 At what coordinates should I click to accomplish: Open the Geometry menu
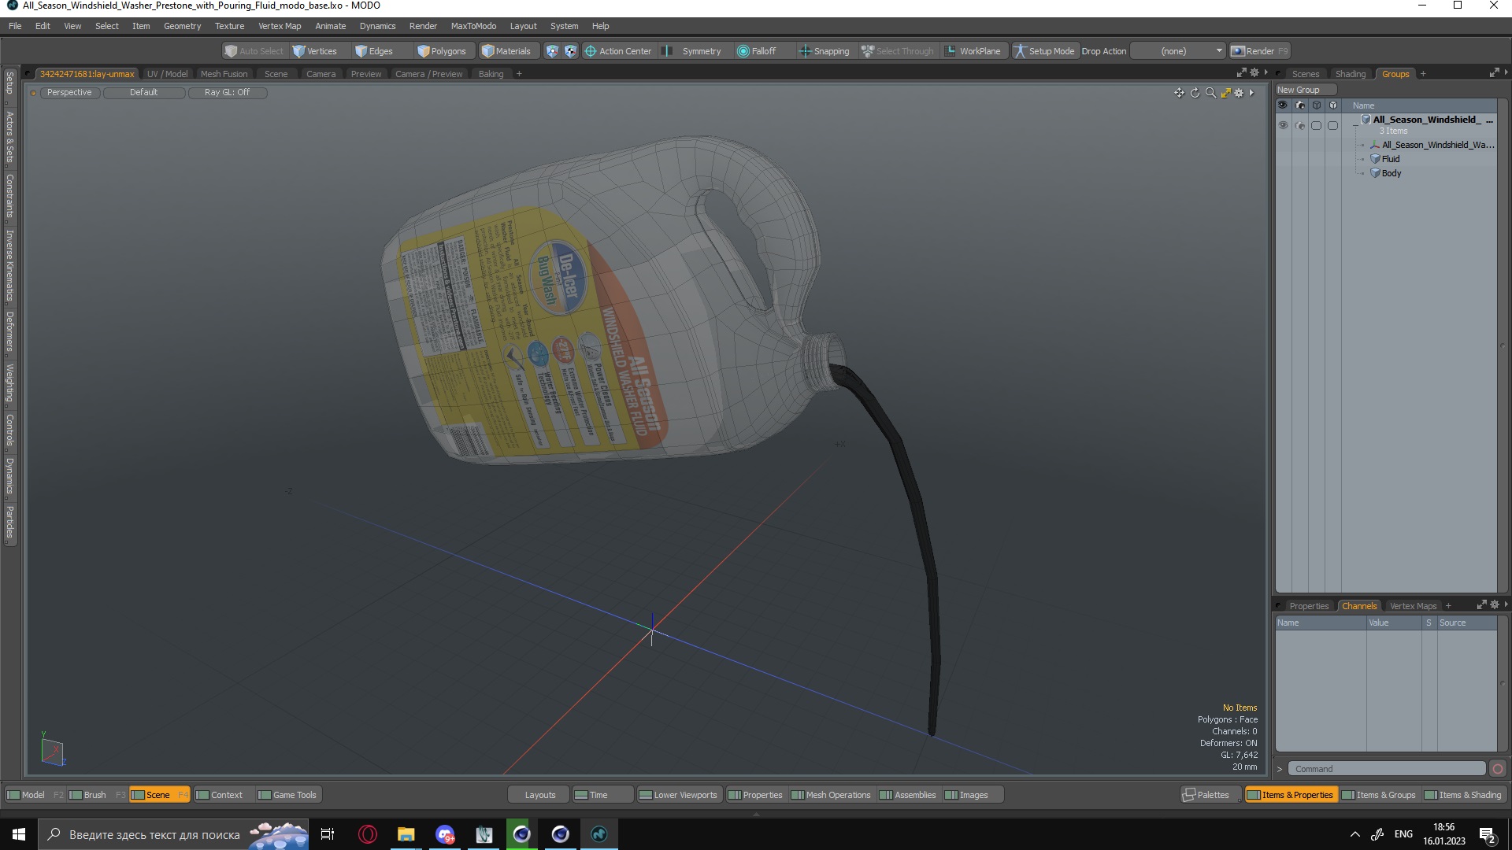pos(182,26)
